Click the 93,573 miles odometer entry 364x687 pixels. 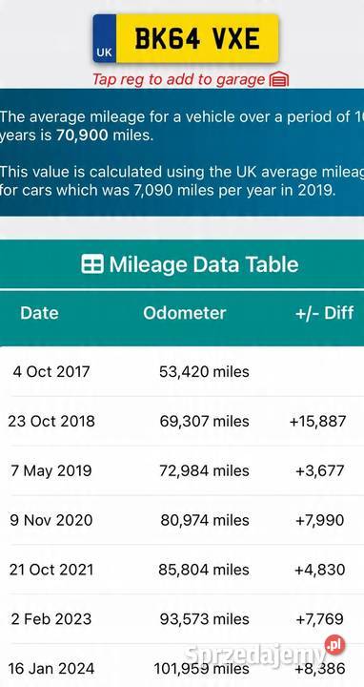[x=204, y=619]
